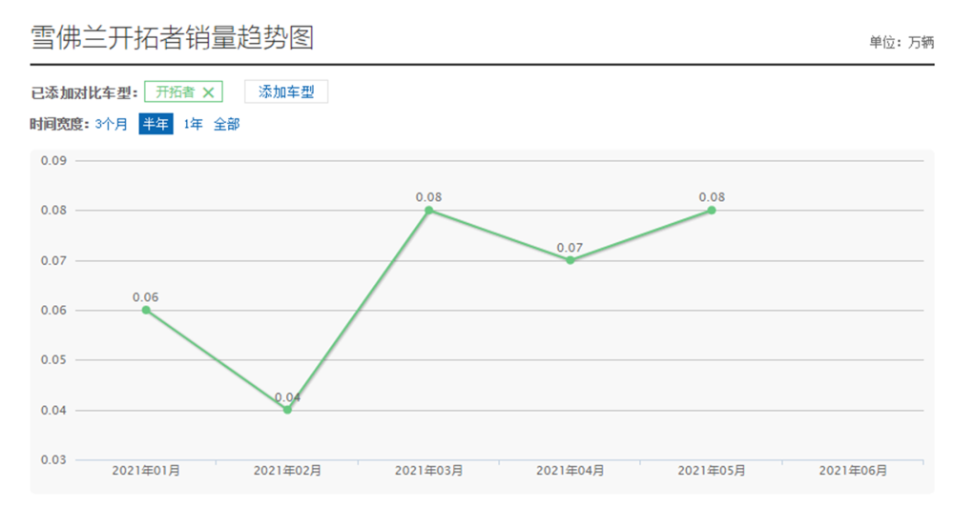Click the 2021年05月 axis label
This screenshot has width=954, height=508.
(x=712, y=470)
